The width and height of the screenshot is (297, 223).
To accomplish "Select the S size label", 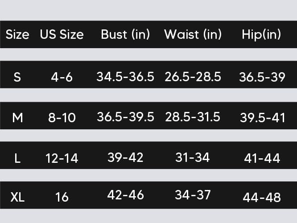I will point(17,77).
